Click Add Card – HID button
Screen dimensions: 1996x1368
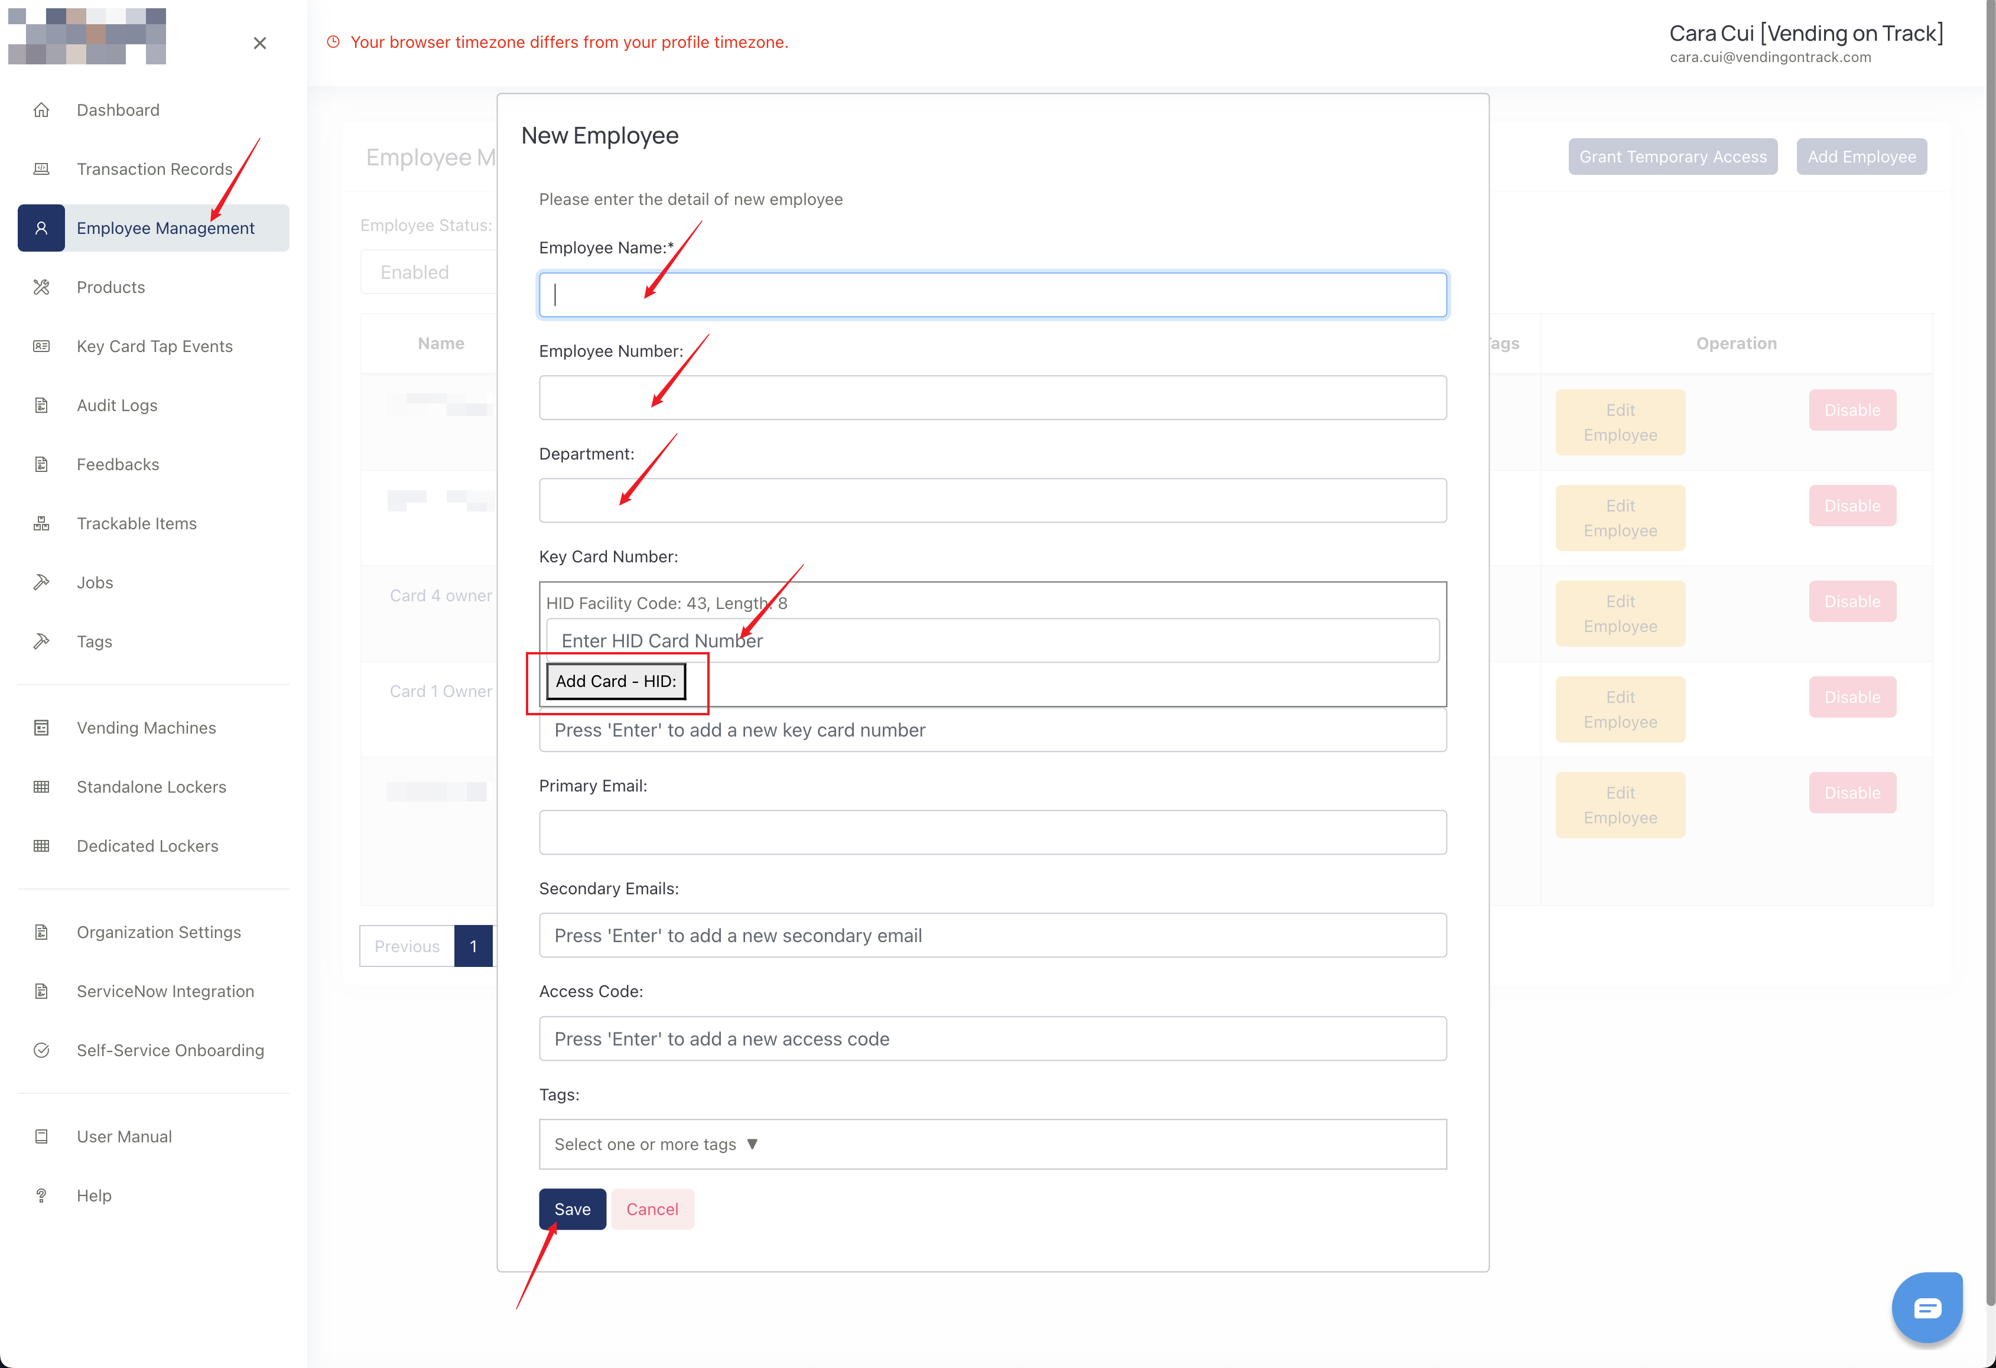tap(615, 681)
